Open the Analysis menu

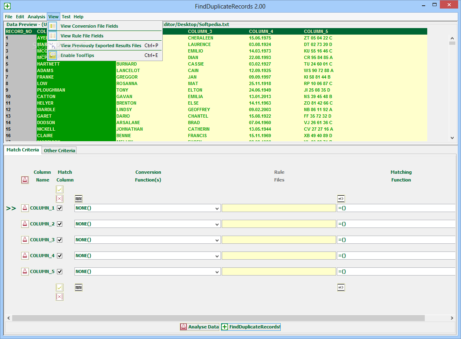pyautogui.click(x=37, y=17)
